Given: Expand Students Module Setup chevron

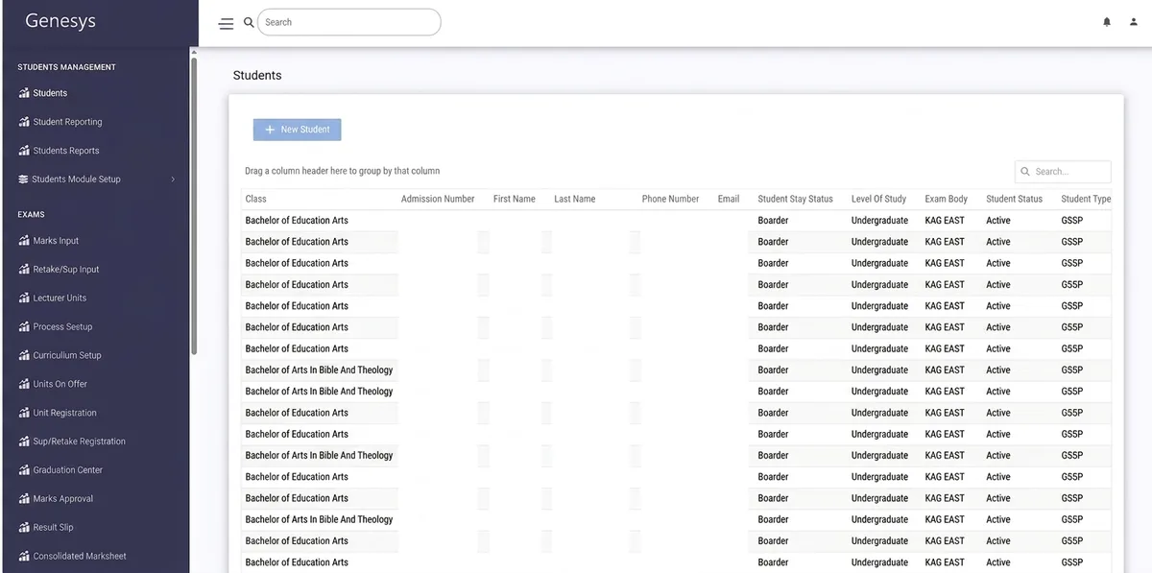Looking at the screenshot, I should (x=173, y=179).
